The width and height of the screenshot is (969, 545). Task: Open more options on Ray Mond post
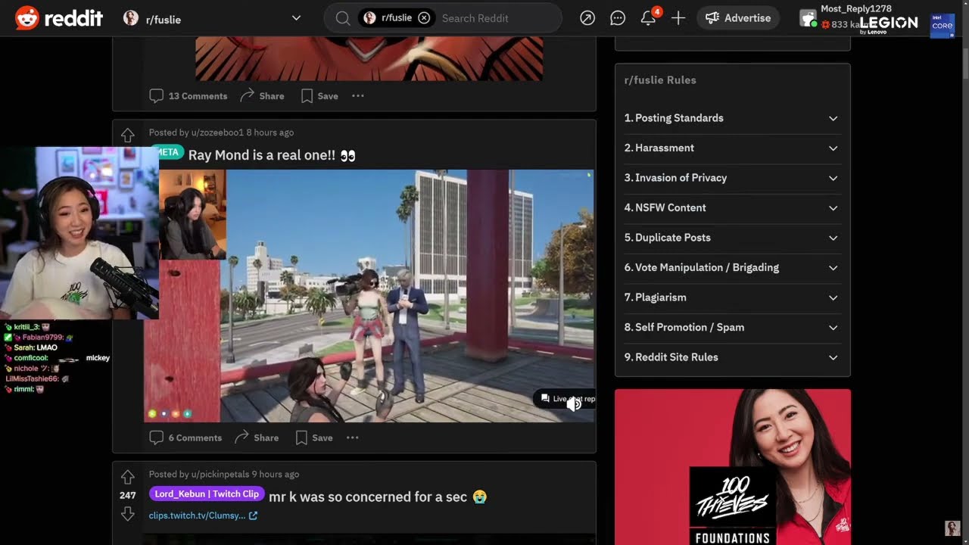352,438
